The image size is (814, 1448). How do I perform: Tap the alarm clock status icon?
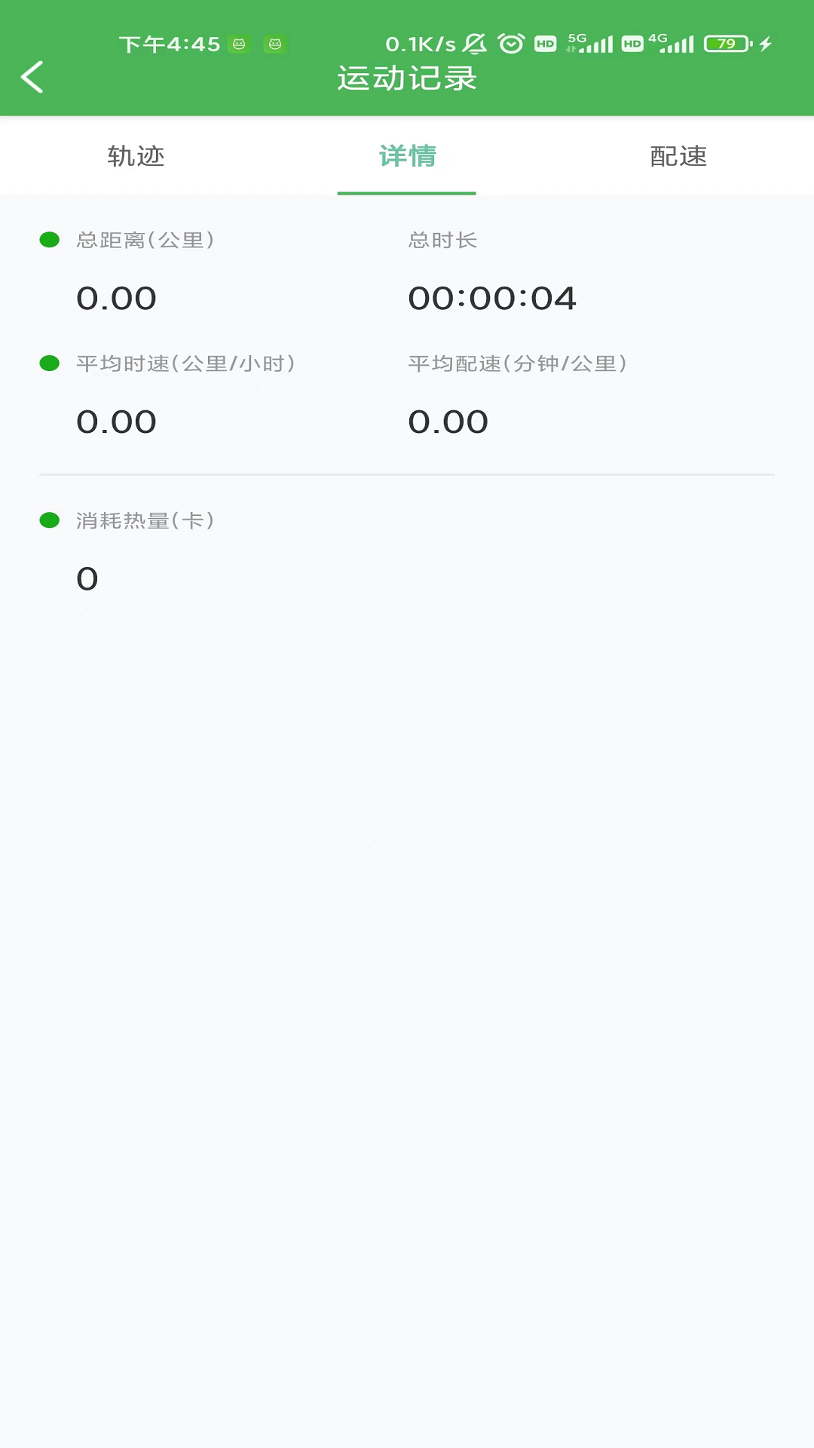pyautogui.click(x=511, y=44)
